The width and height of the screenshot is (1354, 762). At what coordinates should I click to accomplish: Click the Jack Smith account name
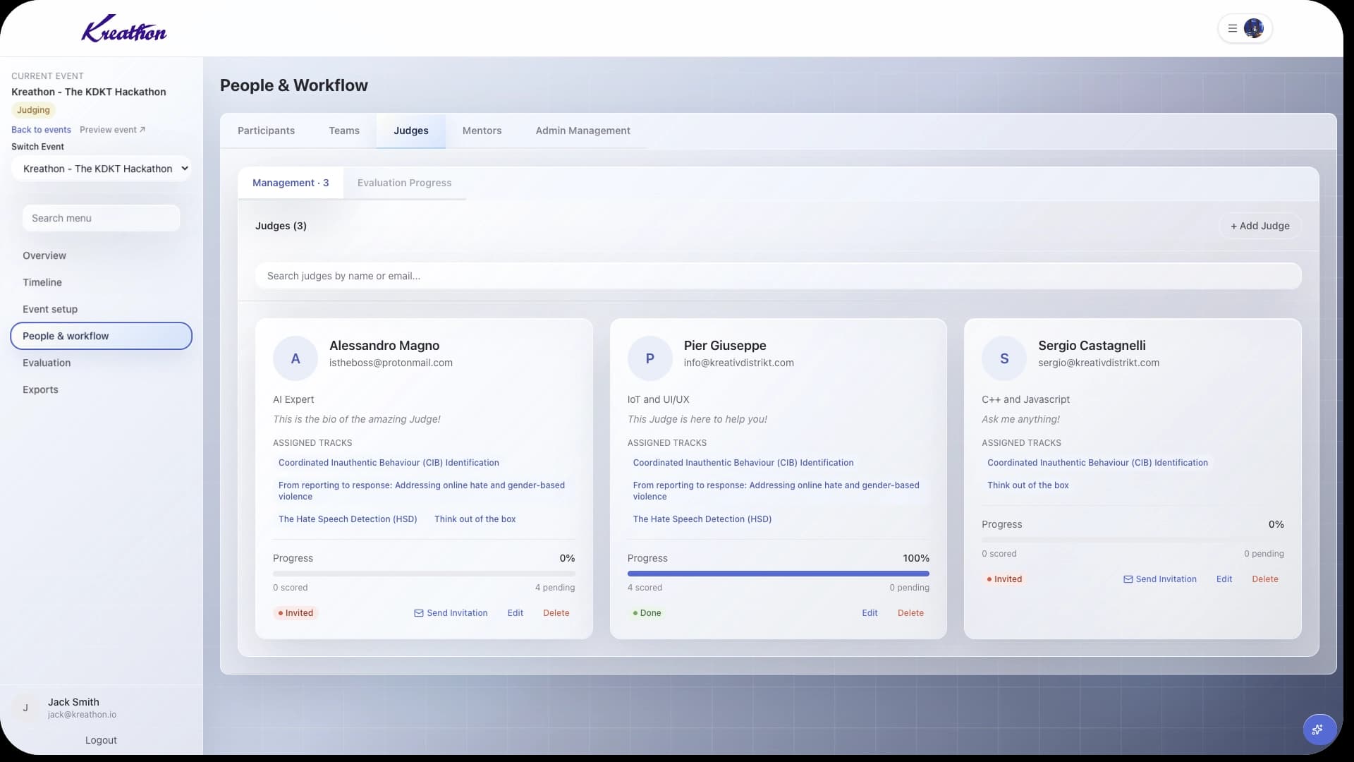73,702
